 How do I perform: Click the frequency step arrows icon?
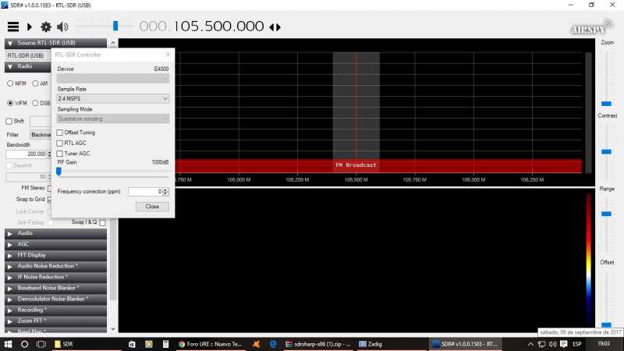(275, 27)
